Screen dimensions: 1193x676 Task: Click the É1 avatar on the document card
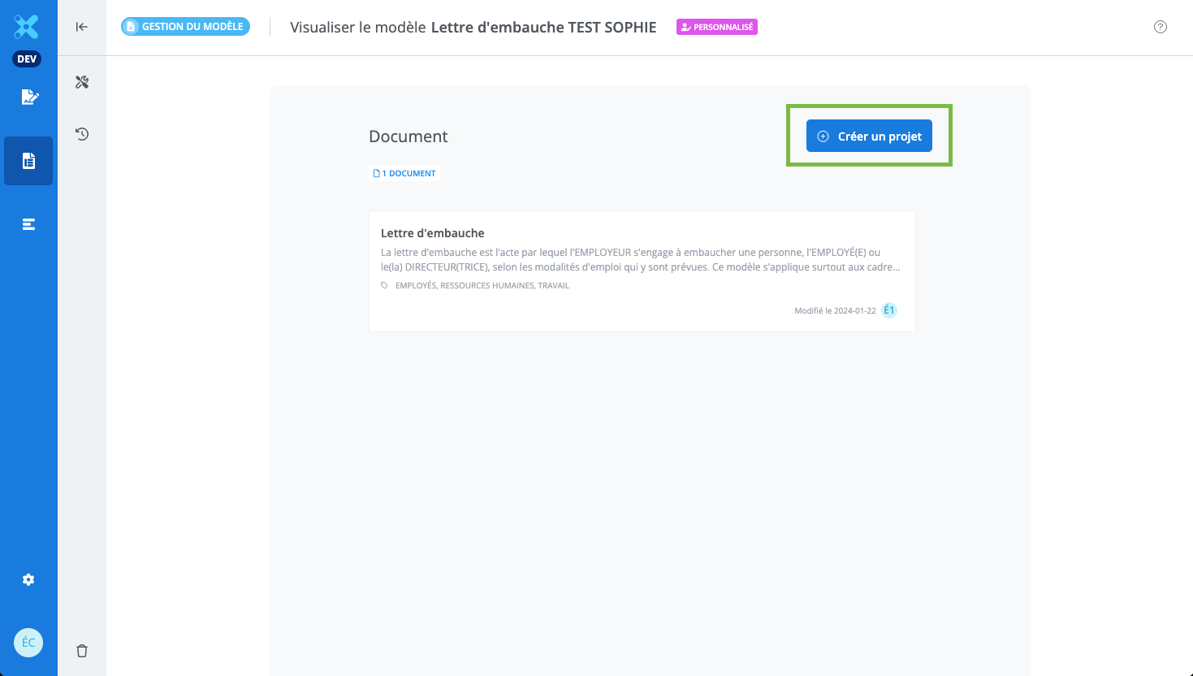(x=889, y=310)
